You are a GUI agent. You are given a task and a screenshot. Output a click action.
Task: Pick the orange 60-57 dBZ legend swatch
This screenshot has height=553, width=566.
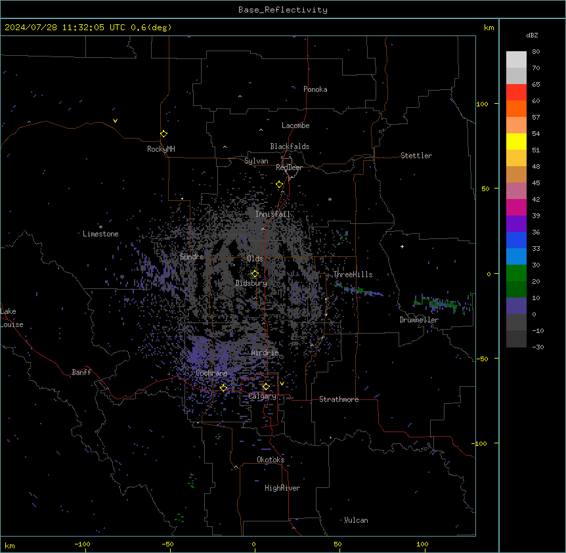(x=516, y=108)
